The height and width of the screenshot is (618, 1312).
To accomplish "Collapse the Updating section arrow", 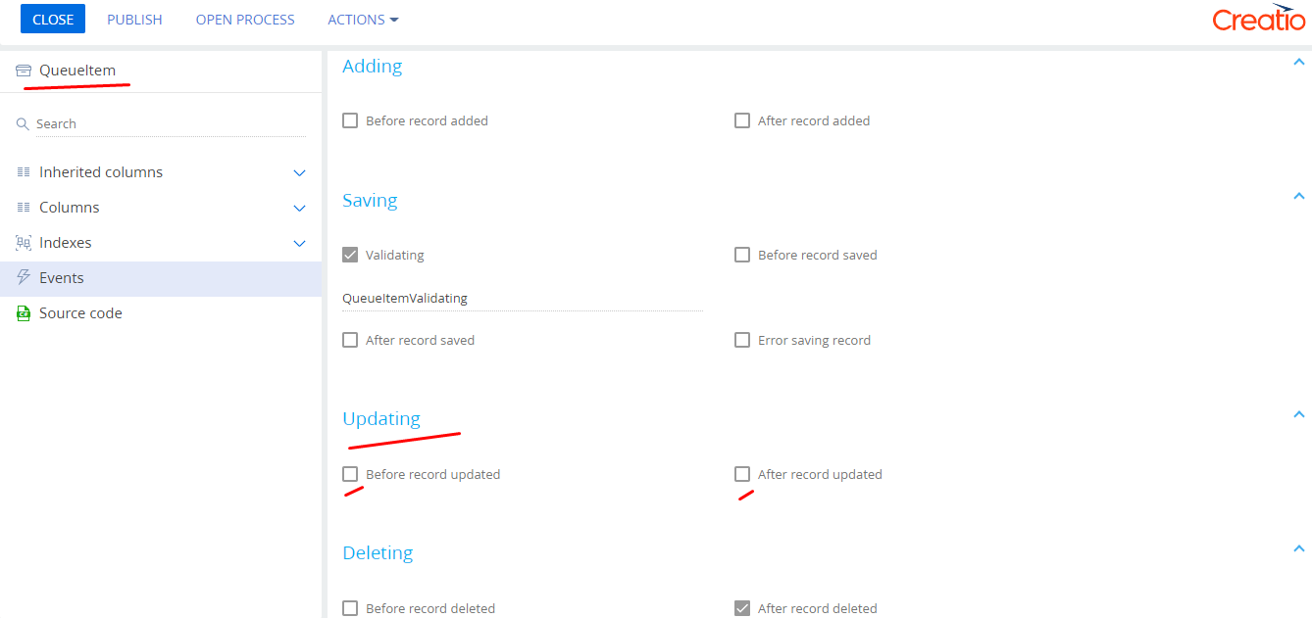I will coord(1299,414).
